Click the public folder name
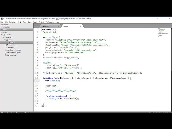 pos(9,37)
